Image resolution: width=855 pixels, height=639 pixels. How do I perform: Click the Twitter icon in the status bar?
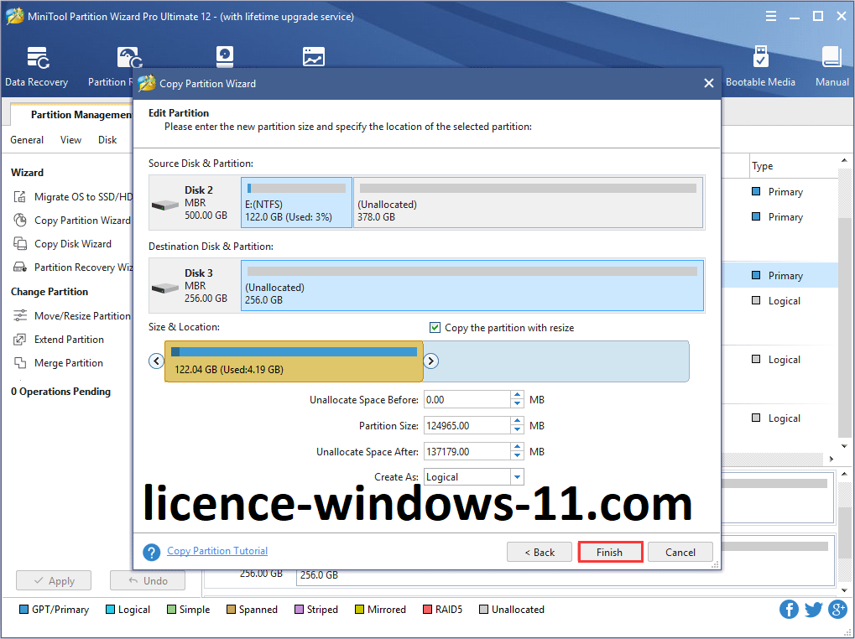(x=813, y=609)
